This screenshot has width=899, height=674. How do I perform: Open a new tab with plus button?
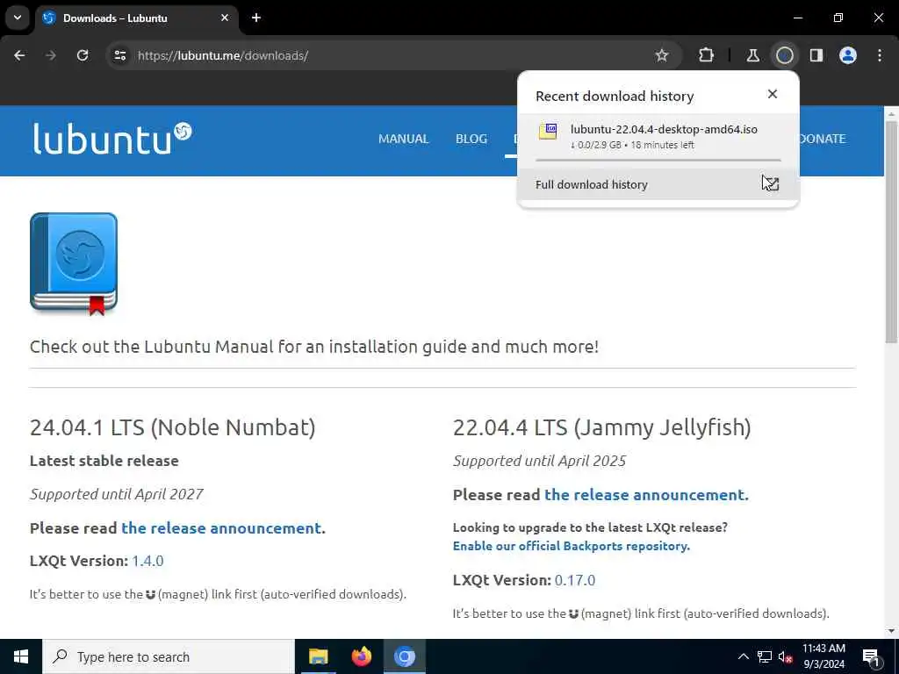point(256,18)
